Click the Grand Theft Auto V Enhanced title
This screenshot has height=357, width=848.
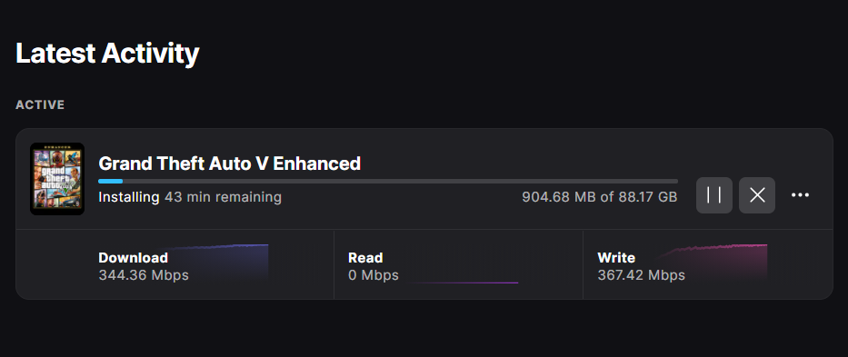pos(229,163)
